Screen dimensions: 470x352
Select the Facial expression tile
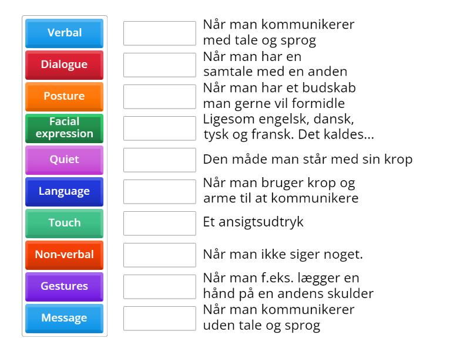pyautogui.click(x=64, y=128)
